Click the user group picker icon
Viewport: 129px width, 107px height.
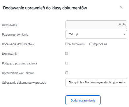124,25
